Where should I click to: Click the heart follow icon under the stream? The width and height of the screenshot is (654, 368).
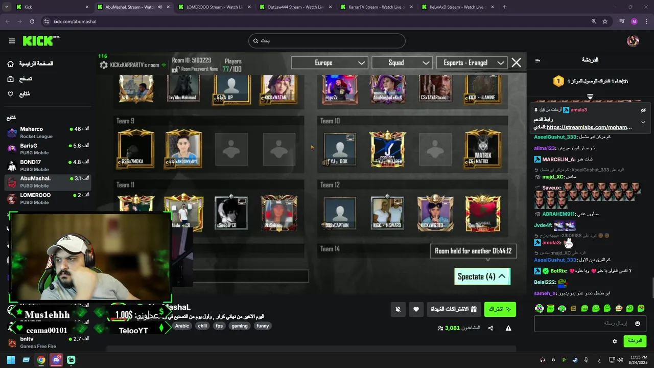pyautogui.click(x=416, y=309)
